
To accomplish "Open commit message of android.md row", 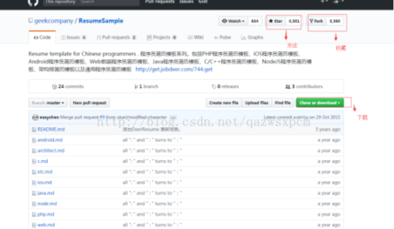I will pyautogui.click(x=152, y=140).
